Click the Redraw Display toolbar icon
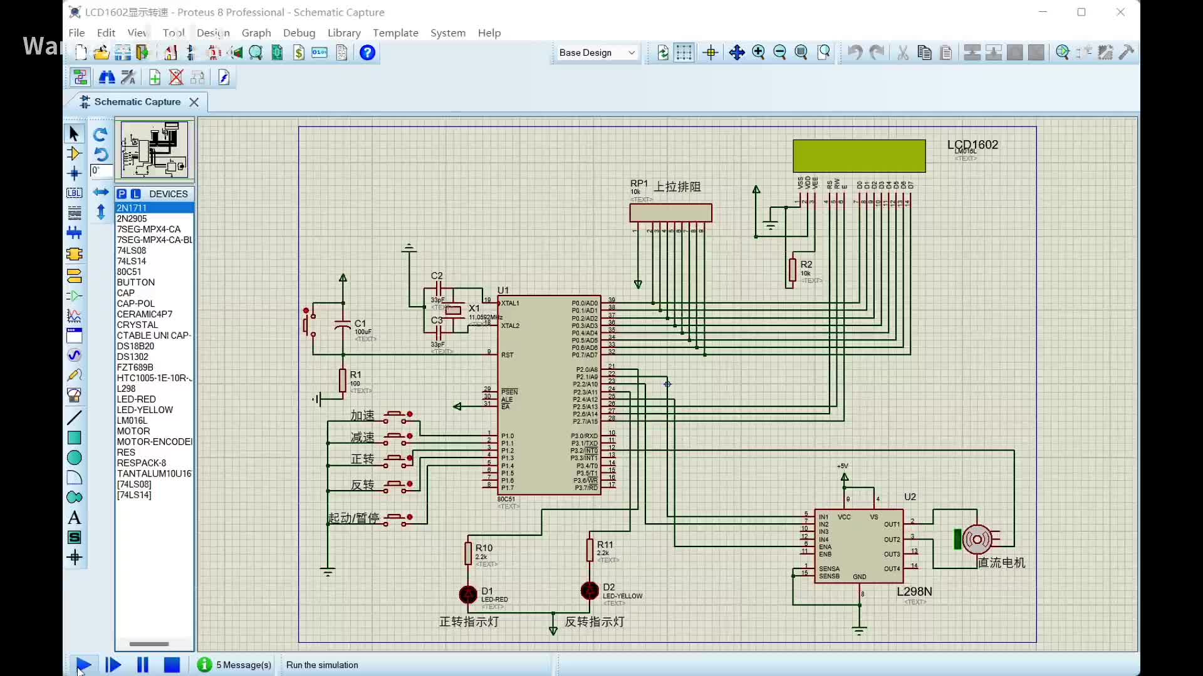The height and width of the screenshot is (676, 1203). (663, 53)
